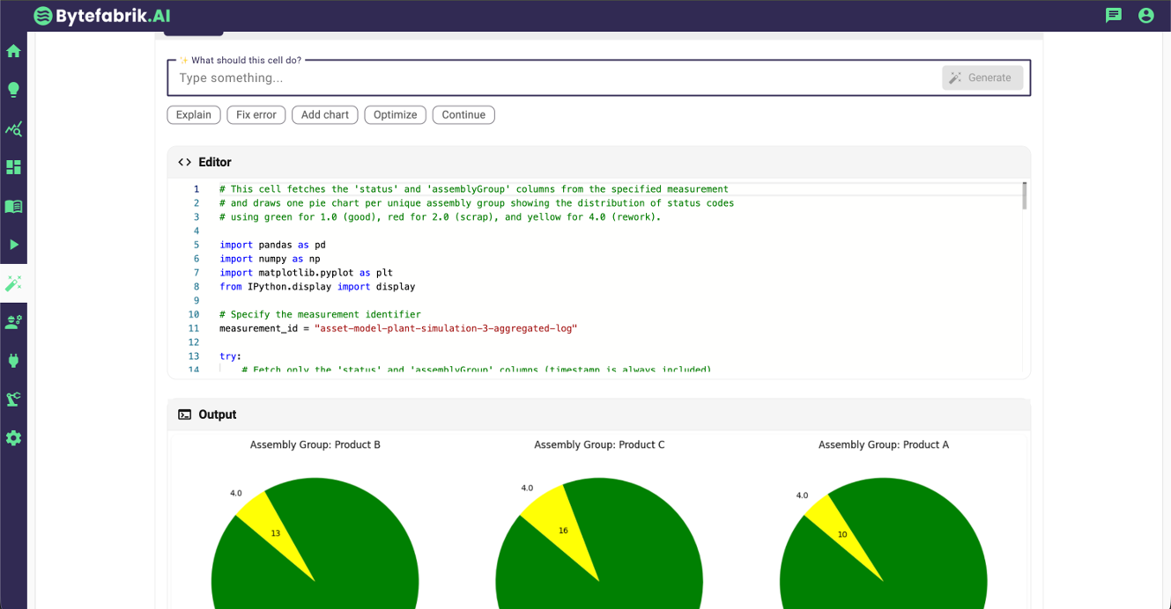Select the Optimize button
This screenshot has height=609, width=1171.
(395, 114)
